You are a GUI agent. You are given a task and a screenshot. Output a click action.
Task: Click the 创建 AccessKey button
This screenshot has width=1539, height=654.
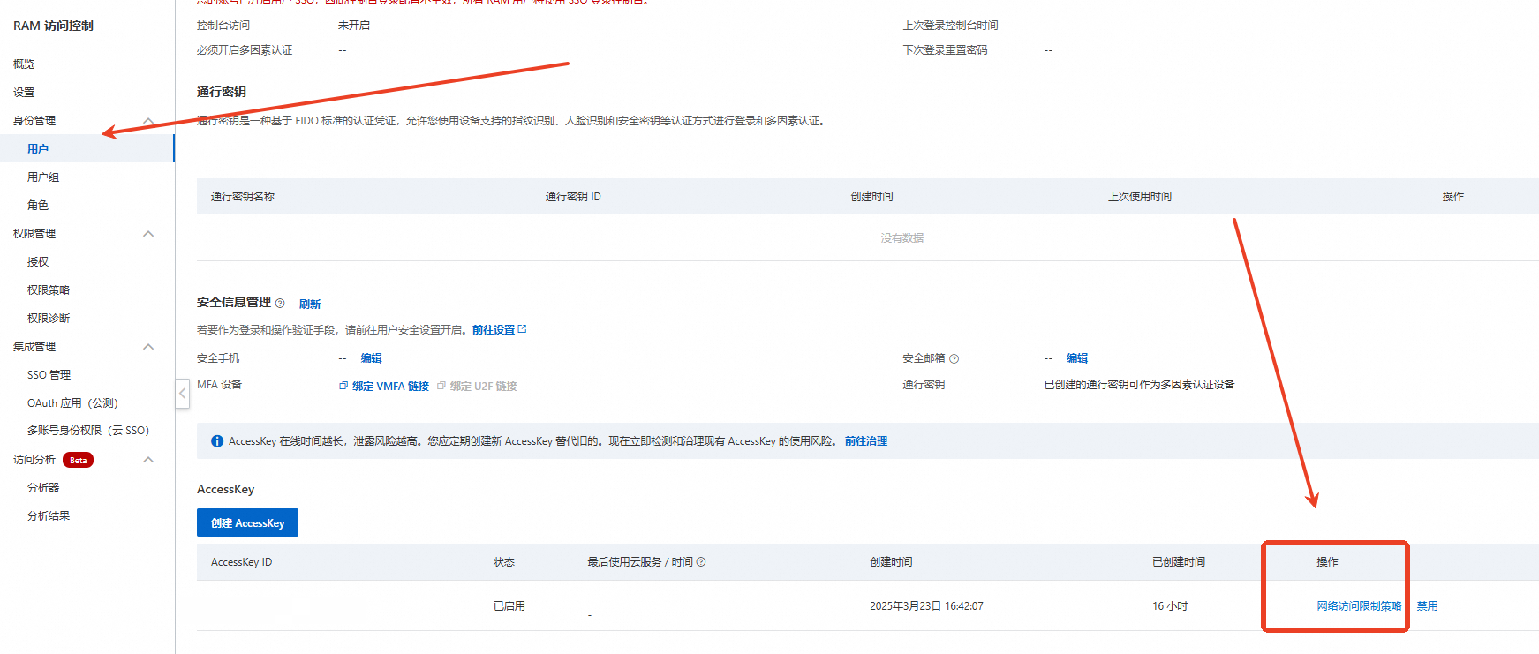click(x=247, y=523)
